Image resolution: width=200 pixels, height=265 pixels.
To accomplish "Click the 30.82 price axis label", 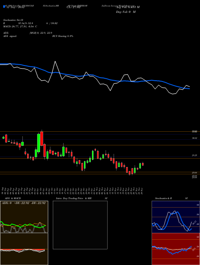I will pos(194,138).
